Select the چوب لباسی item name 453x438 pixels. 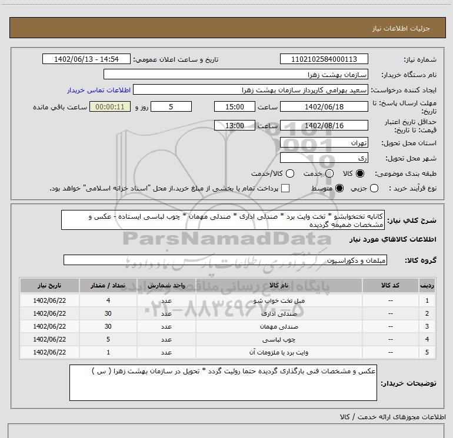pyautogui.click(x=279, y=340)
